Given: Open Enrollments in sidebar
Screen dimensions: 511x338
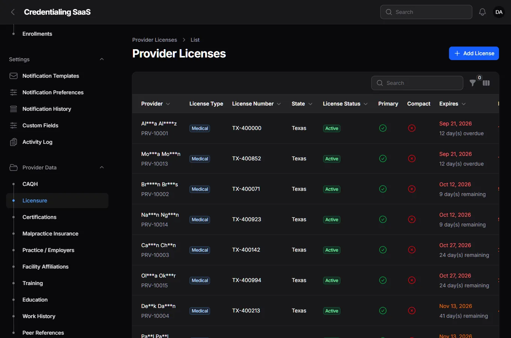Looking at the screenshot, I should point(37,34).
